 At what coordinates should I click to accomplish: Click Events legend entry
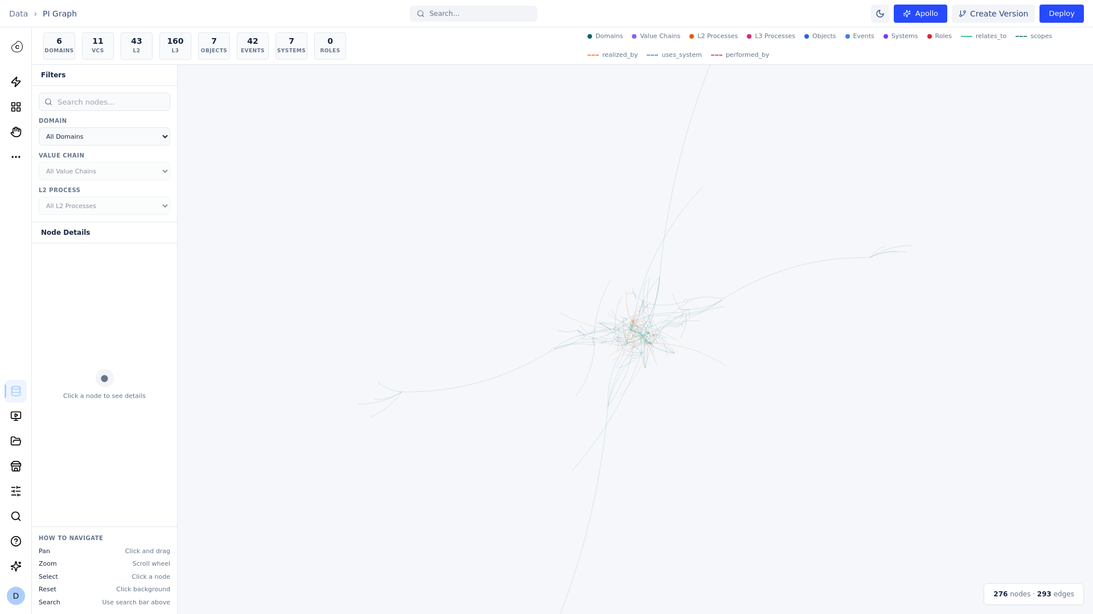860,36
